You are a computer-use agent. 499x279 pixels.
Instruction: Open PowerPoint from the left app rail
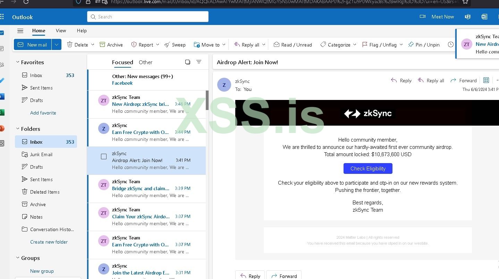click(2, 128)
